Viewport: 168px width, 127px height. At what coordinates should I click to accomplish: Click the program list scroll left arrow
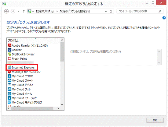[x=9, y=108]
